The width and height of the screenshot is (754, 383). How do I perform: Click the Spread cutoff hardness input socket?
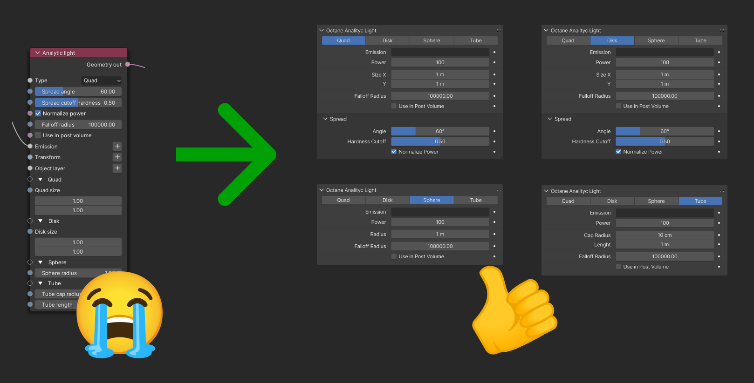pos(30,102)
